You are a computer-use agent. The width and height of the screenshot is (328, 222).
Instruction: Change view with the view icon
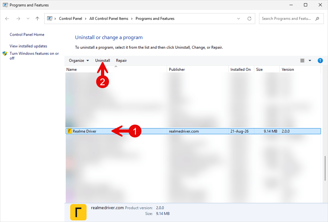click(x=302, y=61)
